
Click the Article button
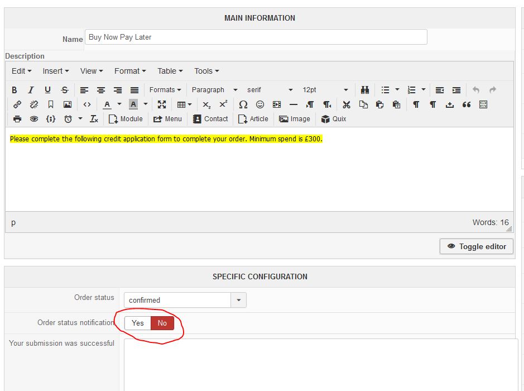[253, 119]
